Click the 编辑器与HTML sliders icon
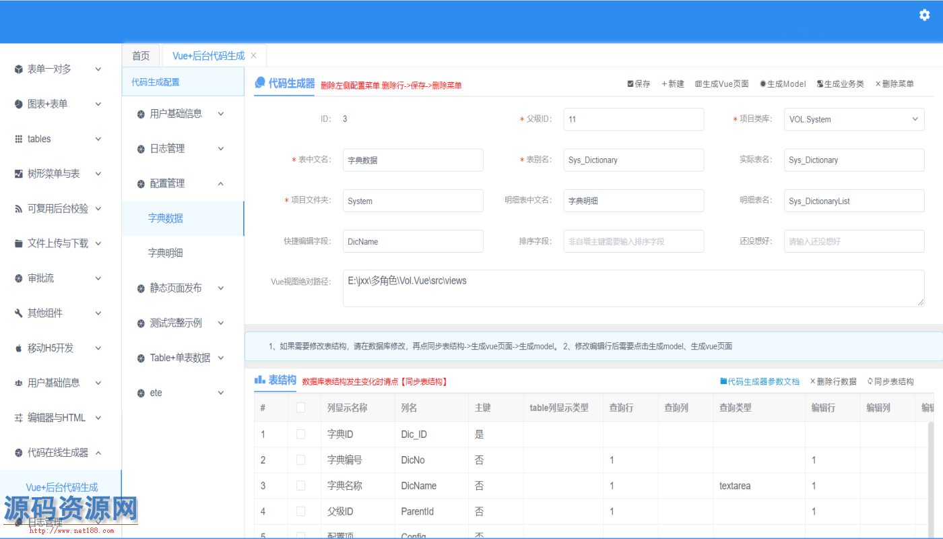Image resolution: width=943 pixels, height=539 pixels. (x=19, y=418)
